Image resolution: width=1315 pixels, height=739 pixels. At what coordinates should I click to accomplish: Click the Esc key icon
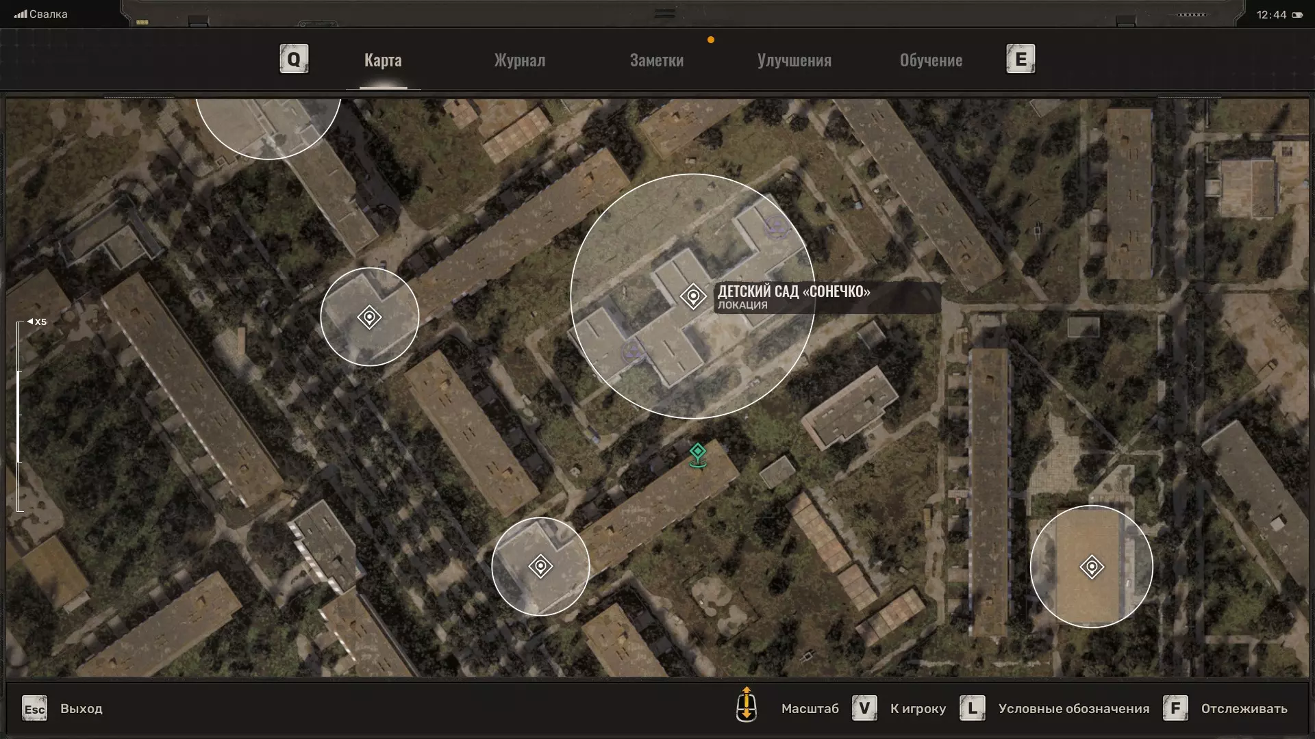pos(34,709)
